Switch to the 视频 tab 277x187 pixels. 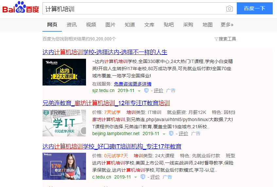(91, 25)
